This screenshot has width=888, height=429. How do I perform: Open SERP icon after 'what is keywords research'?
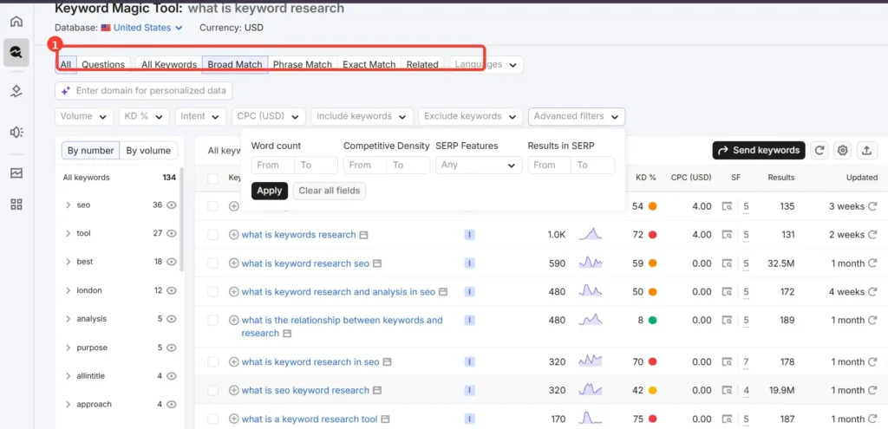[364, 235]
